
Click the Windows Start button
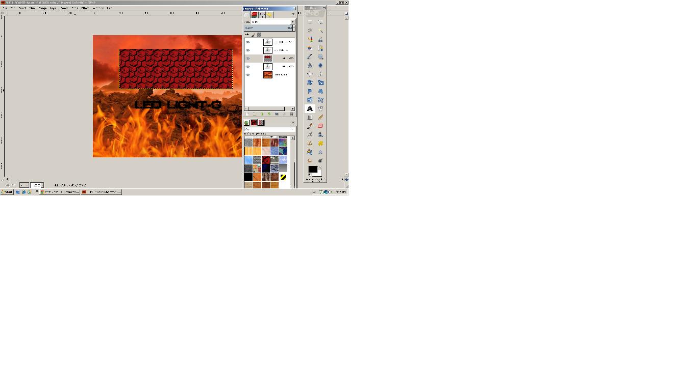[7, 192]
